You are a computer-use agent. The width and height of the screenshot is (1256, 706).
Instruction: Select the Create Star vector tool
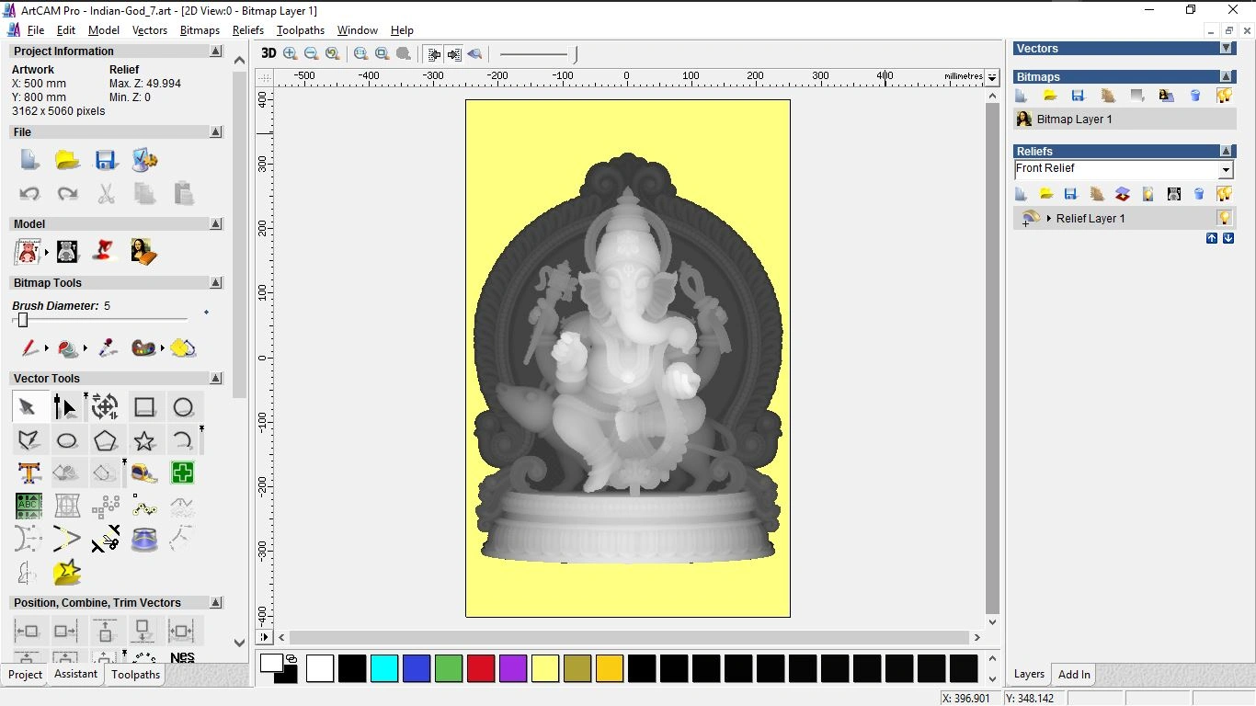pos(144,439)
